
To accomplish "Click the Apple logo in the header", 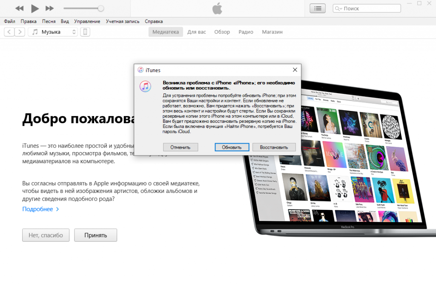I will 218,8.
